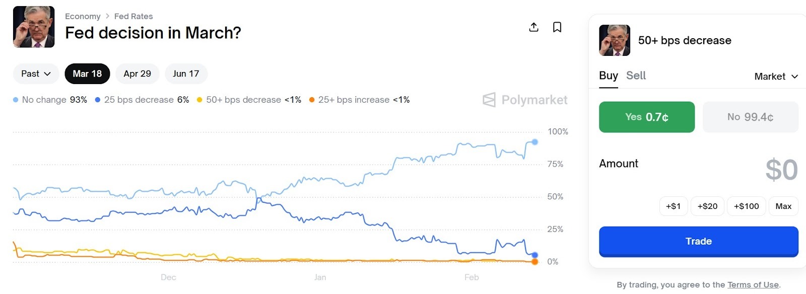Click the 50+ bps decrease panel image
This screenshot has height=294, width=806.
coord(614,40)
